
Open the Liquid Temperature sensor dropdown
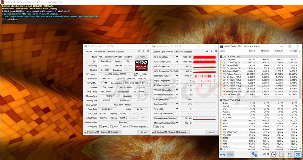(177, 80)
